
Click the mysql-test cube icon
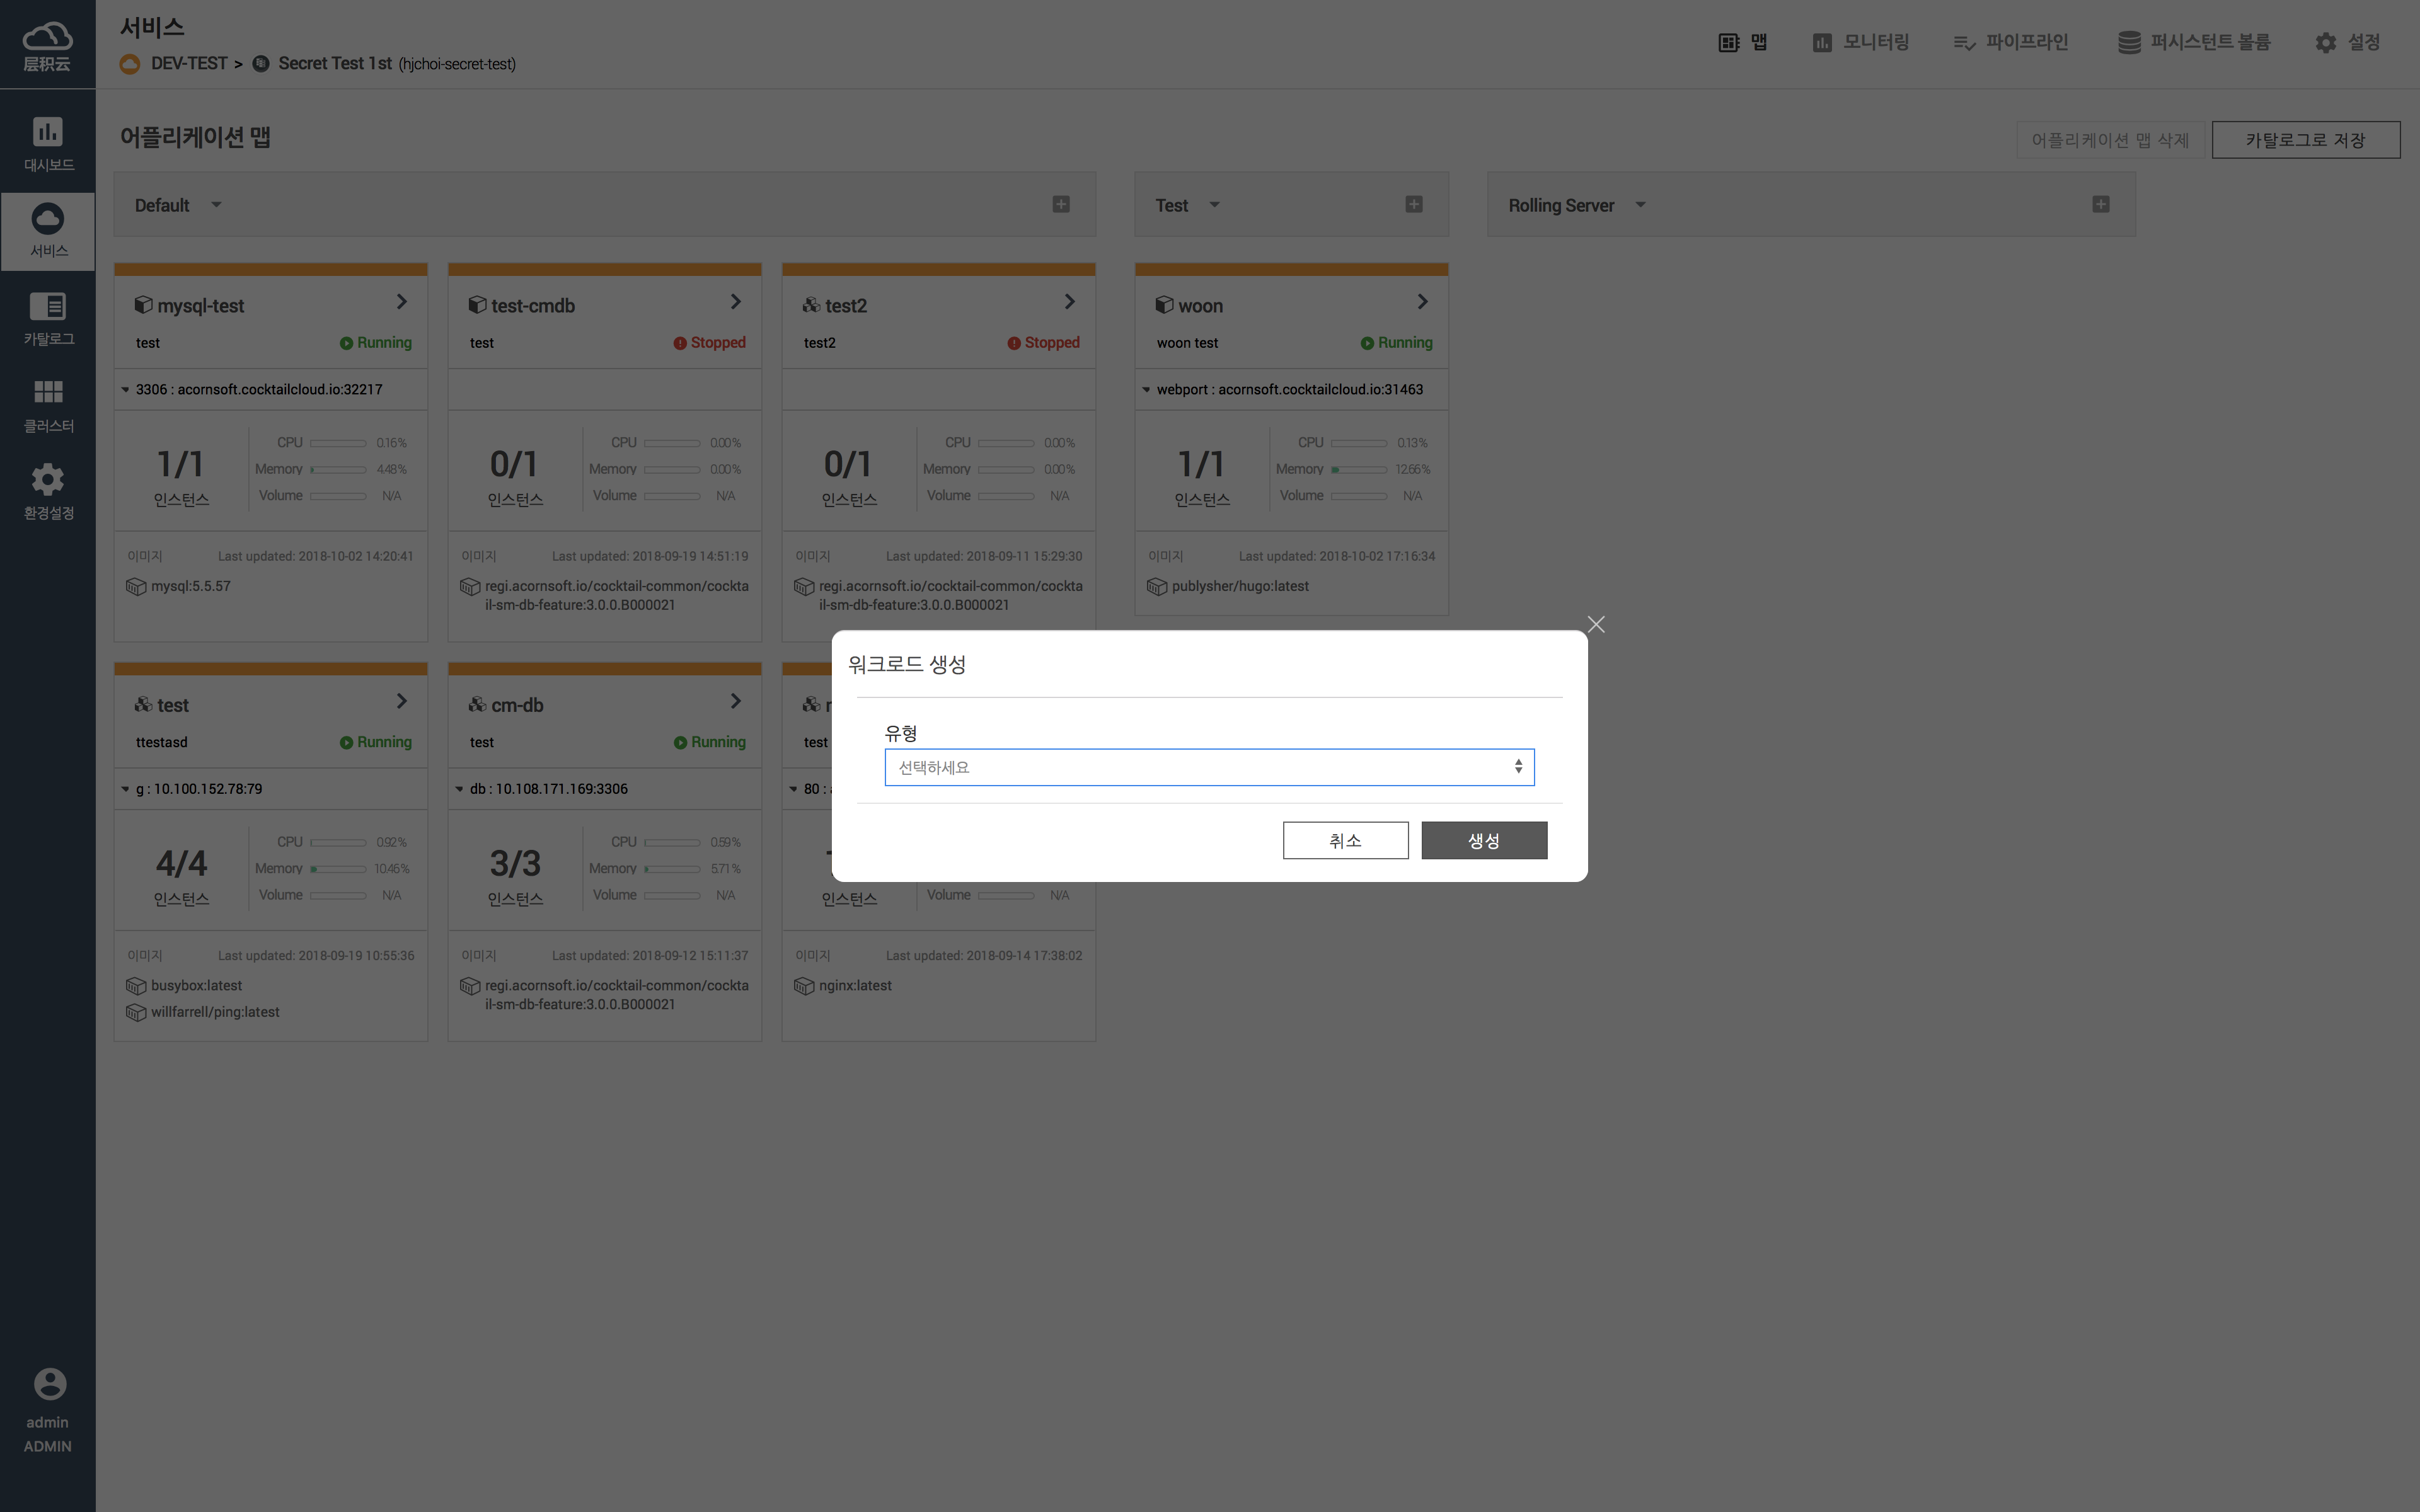(x=143, y=304)
